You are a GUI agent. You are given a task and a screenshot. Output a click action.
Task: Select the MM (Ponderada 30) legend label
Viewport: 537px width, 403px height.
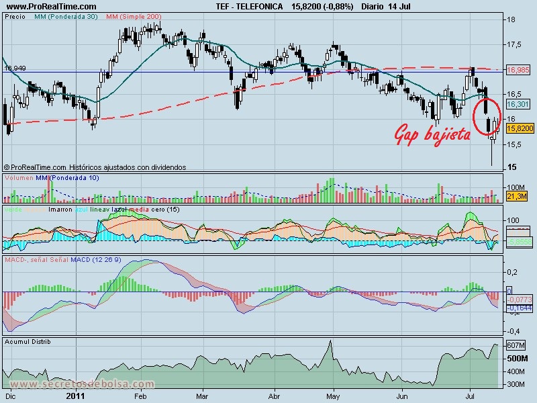coord(66,16)
